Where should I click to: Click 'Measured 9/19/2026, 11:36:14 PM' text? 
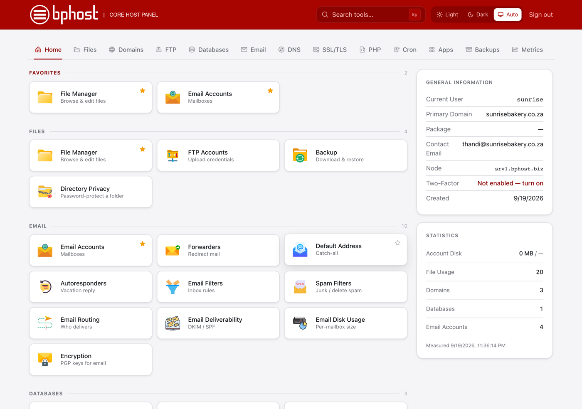tap(466, 345)
